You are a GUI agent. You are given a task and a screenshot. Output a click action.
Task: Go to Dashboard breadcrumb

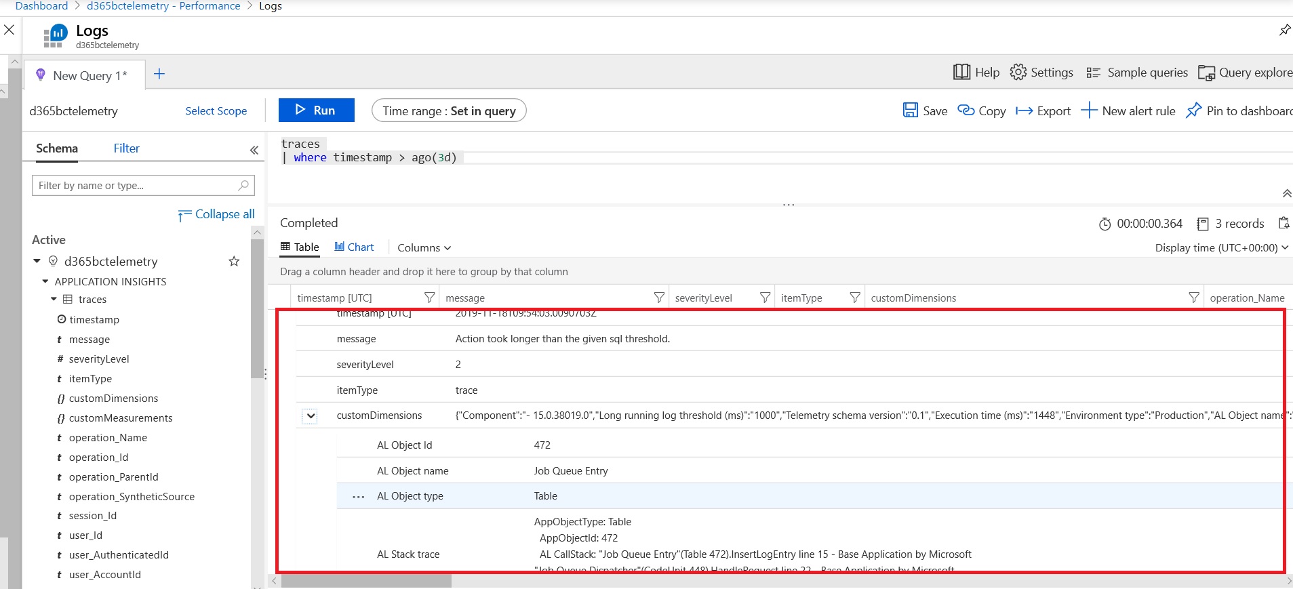[41, 6]
